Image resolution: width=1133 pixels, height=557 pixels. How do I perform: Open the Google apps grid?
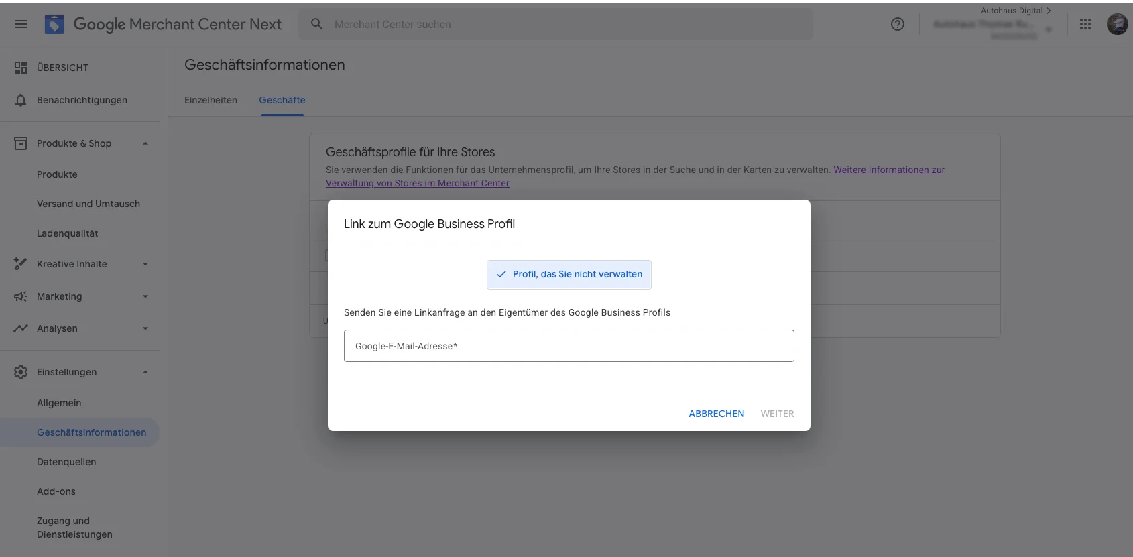1085,24
